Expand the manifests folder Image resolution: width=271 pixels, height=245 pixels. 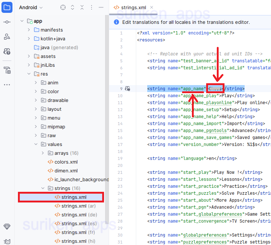pyautogui.click(x=29, y=30)
